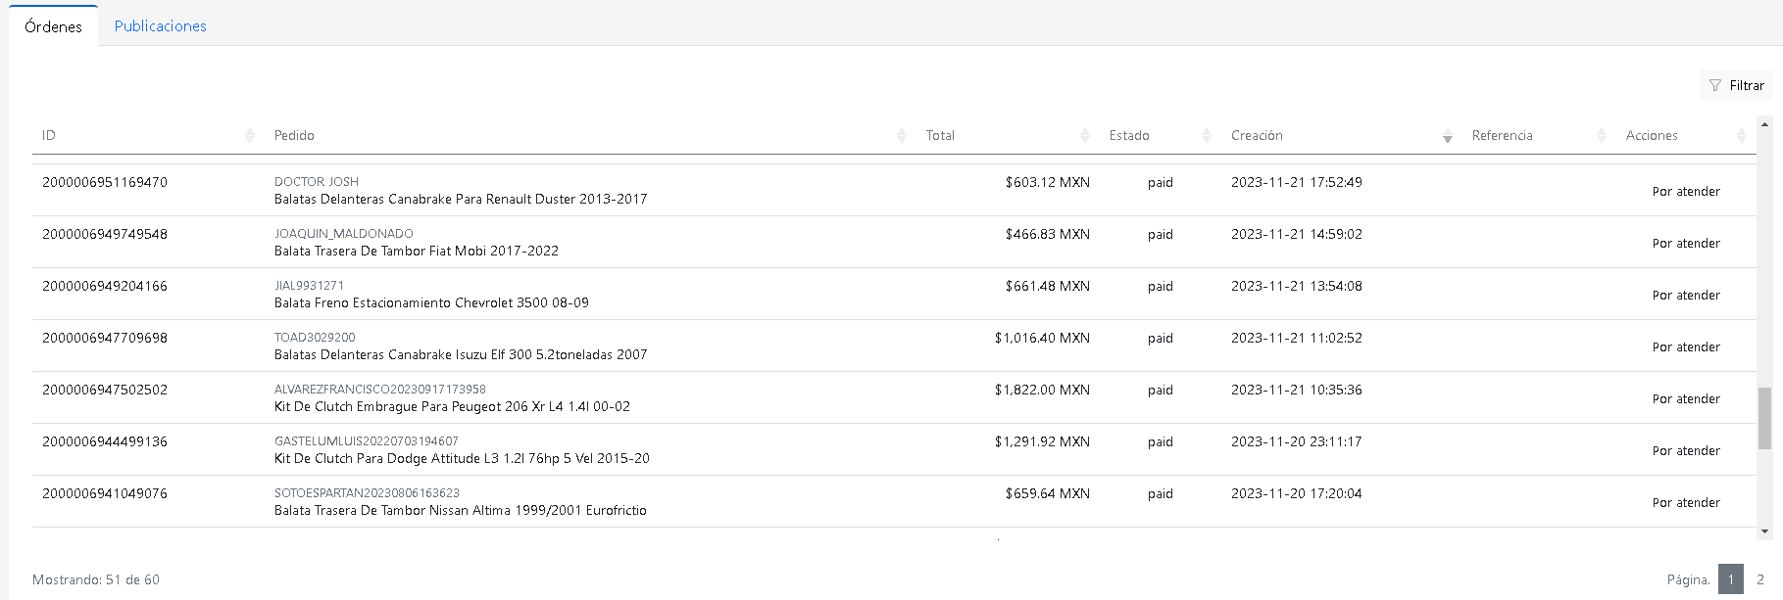Sort by Acciones column sort arrows
Image resolution: width=1783 pixels, height=600 pixels.
[x=1741, y=136]
